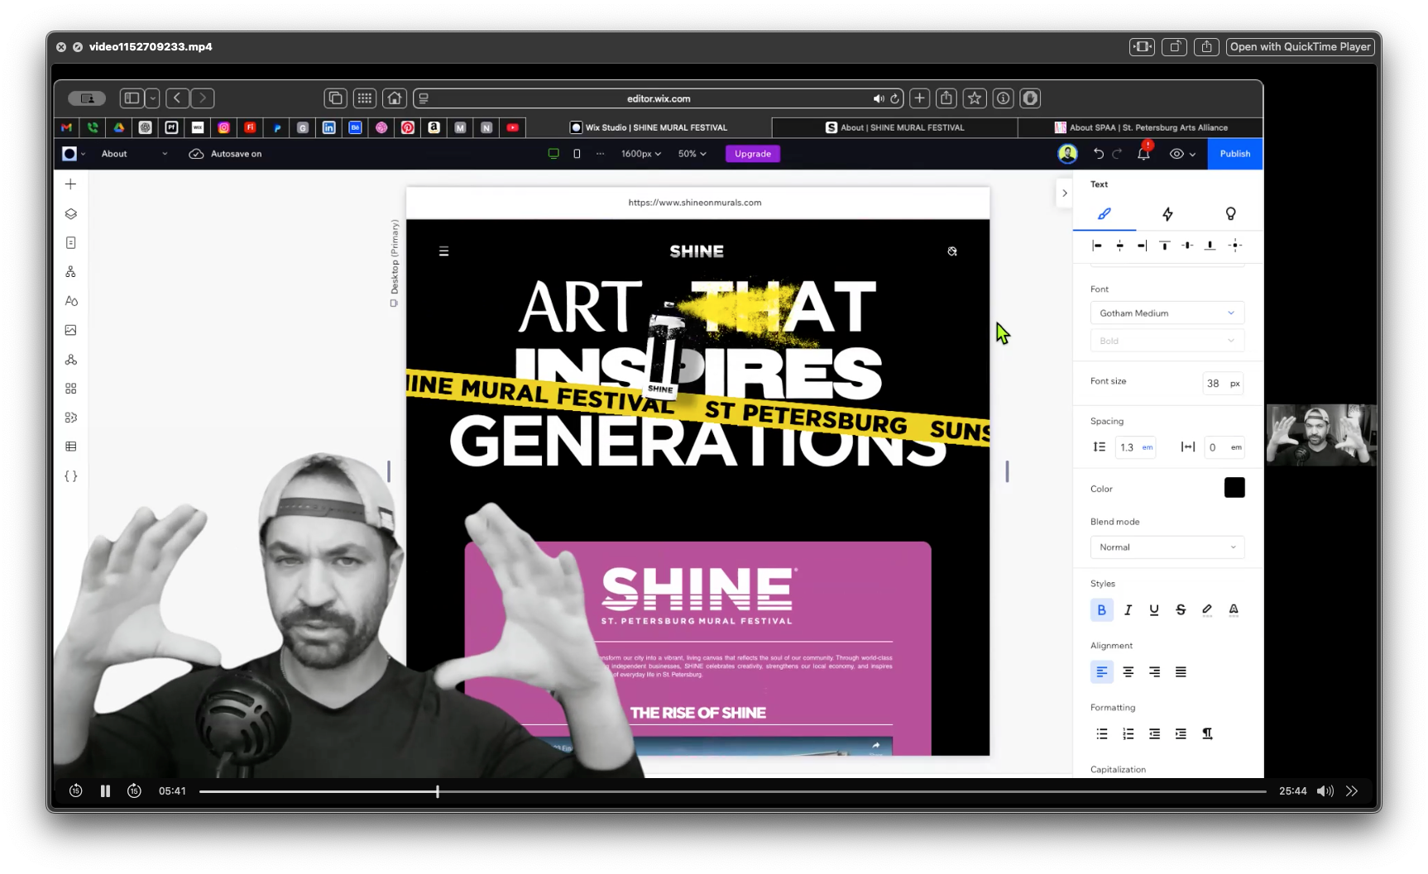Toggle Strikethrough text style
This screenshot has width=1428, height=874.
1181,610
